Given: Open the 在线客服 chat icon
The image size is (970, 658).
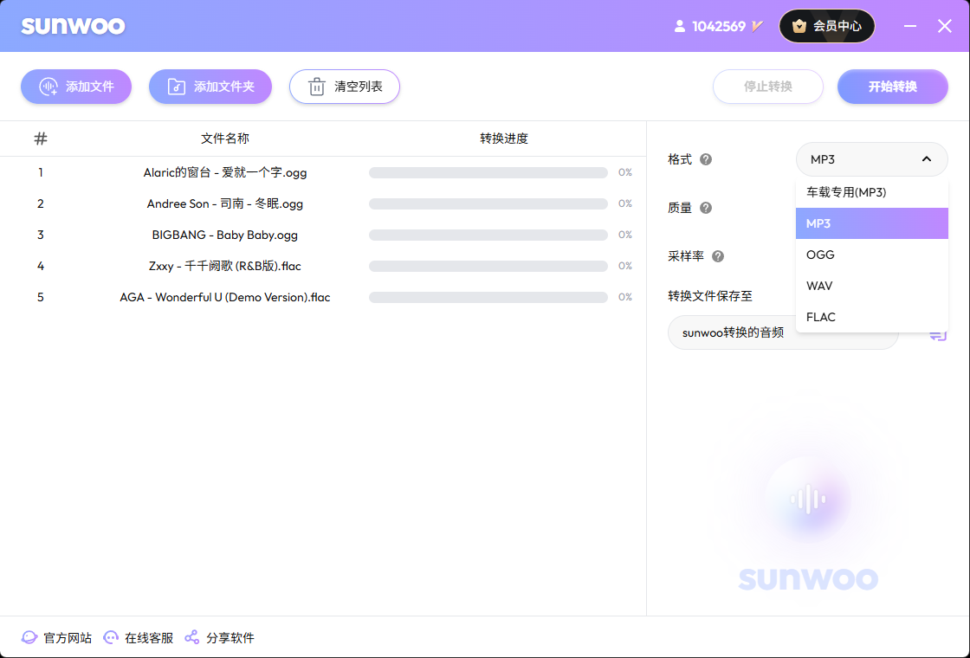Looking at the screenshot, I should (111, 637).
